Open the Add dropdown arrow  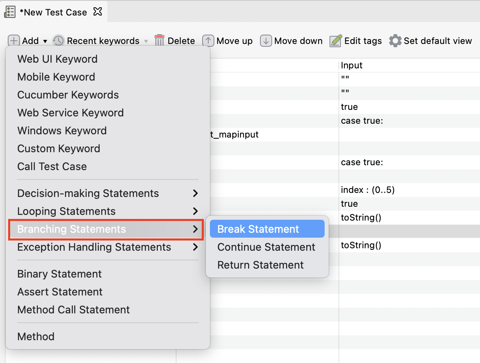45,41
